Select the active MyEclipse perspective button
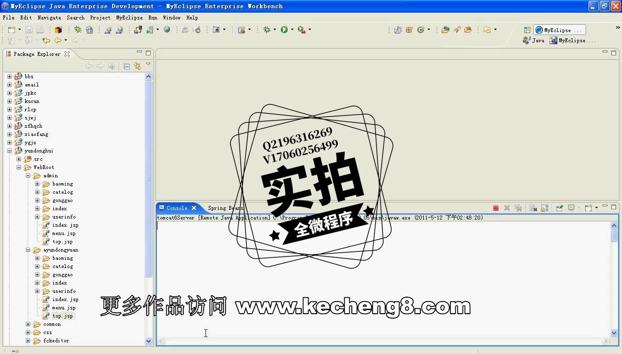Viewport: 622px width, 354px height. [560, 30]
